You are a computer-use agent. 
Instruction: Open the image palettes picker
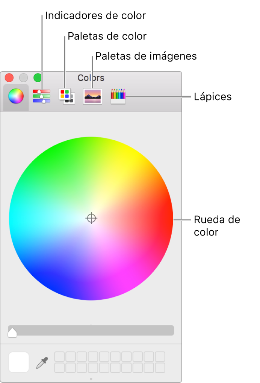[x=92, y=96]
